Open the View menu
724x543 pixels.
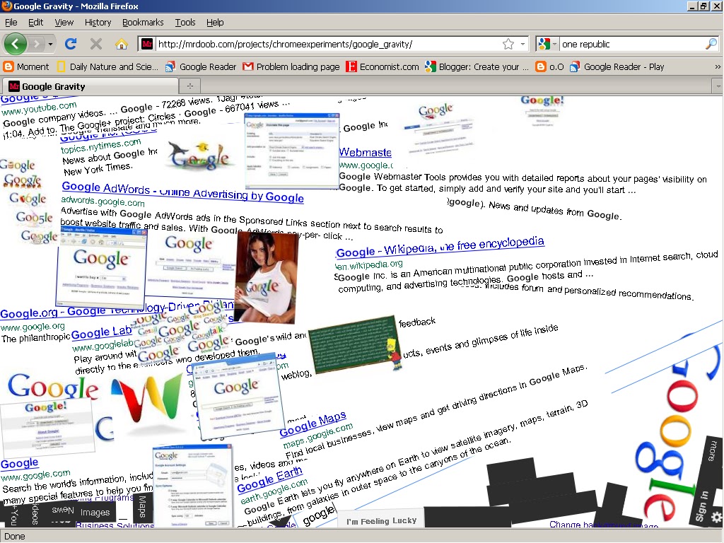(x=64, y=22)
